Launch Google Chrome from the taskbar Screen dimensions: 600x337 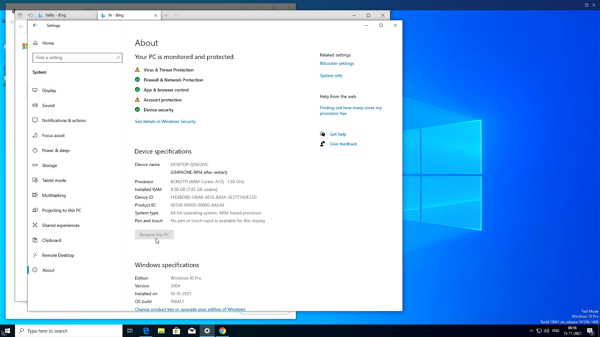[222, 331]
